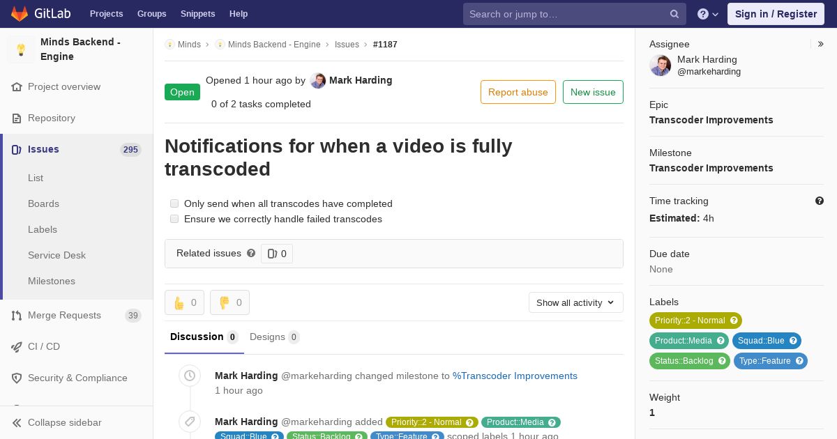The height and width of the screenshot is (439, 837).
Task: Click the milestone change clock icon in activity
Action: 190,376
